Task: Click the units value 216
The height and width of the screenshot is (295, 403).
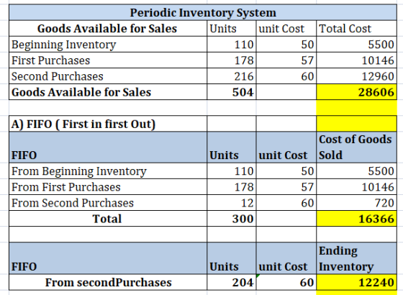Action: tap(231, 76)
